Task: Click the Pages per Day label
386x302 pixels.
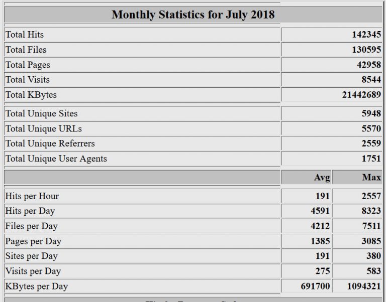Action: click(x=33, y=241)
